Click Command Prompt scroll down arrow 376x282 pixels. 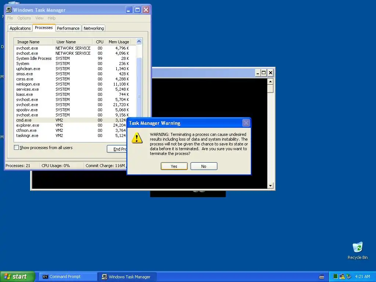(270, 185)
